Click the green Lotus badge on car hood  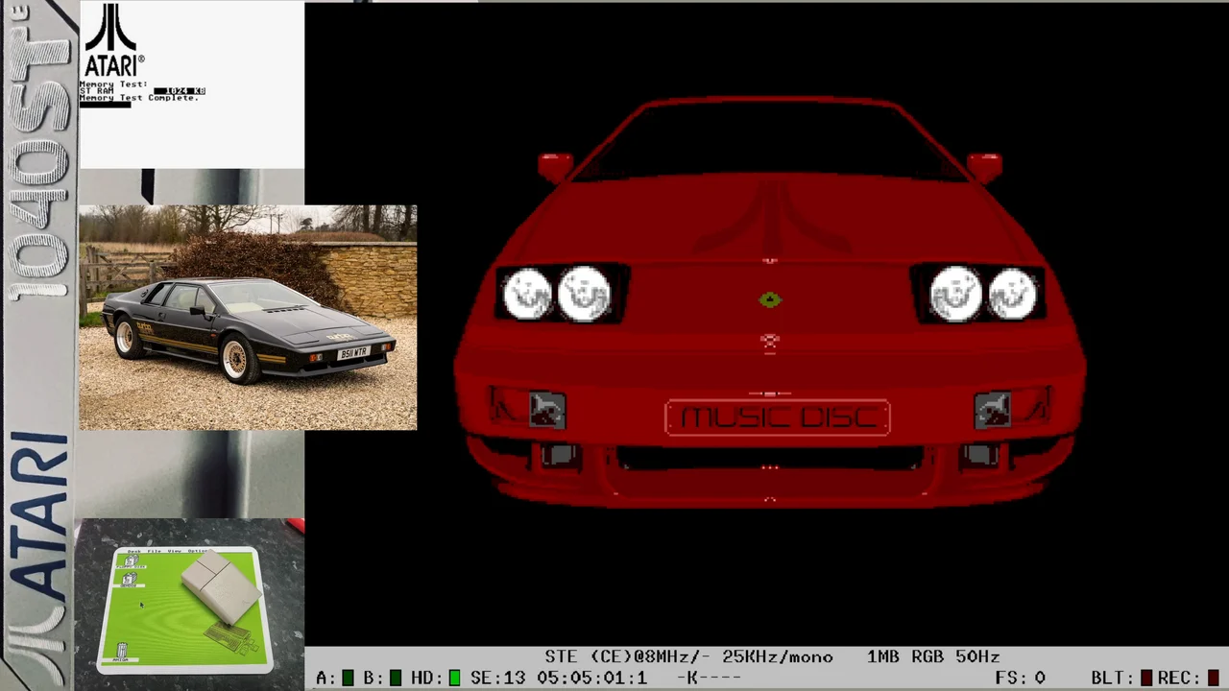770,300
